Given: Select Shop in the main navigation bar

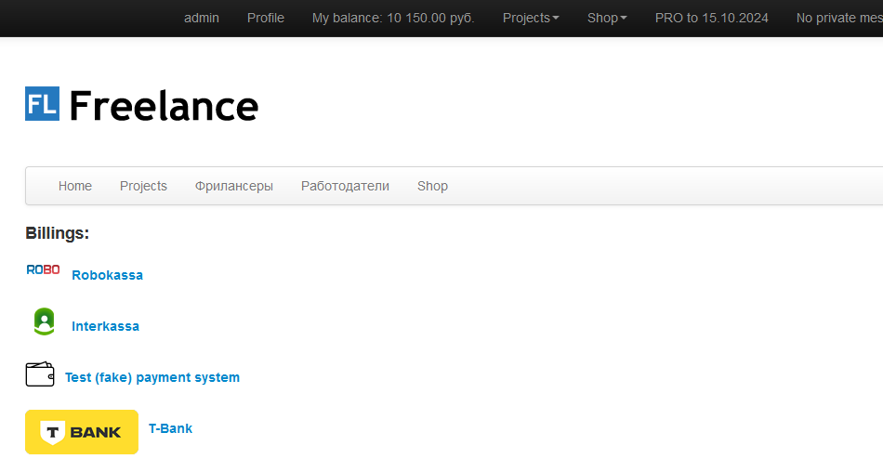Looking at the screenshot, I should 432,186.
